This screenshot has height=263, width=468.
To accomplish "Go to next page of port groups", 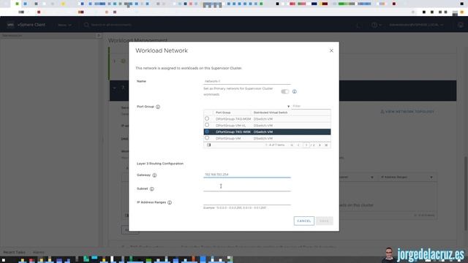I will tap(320, 145).
